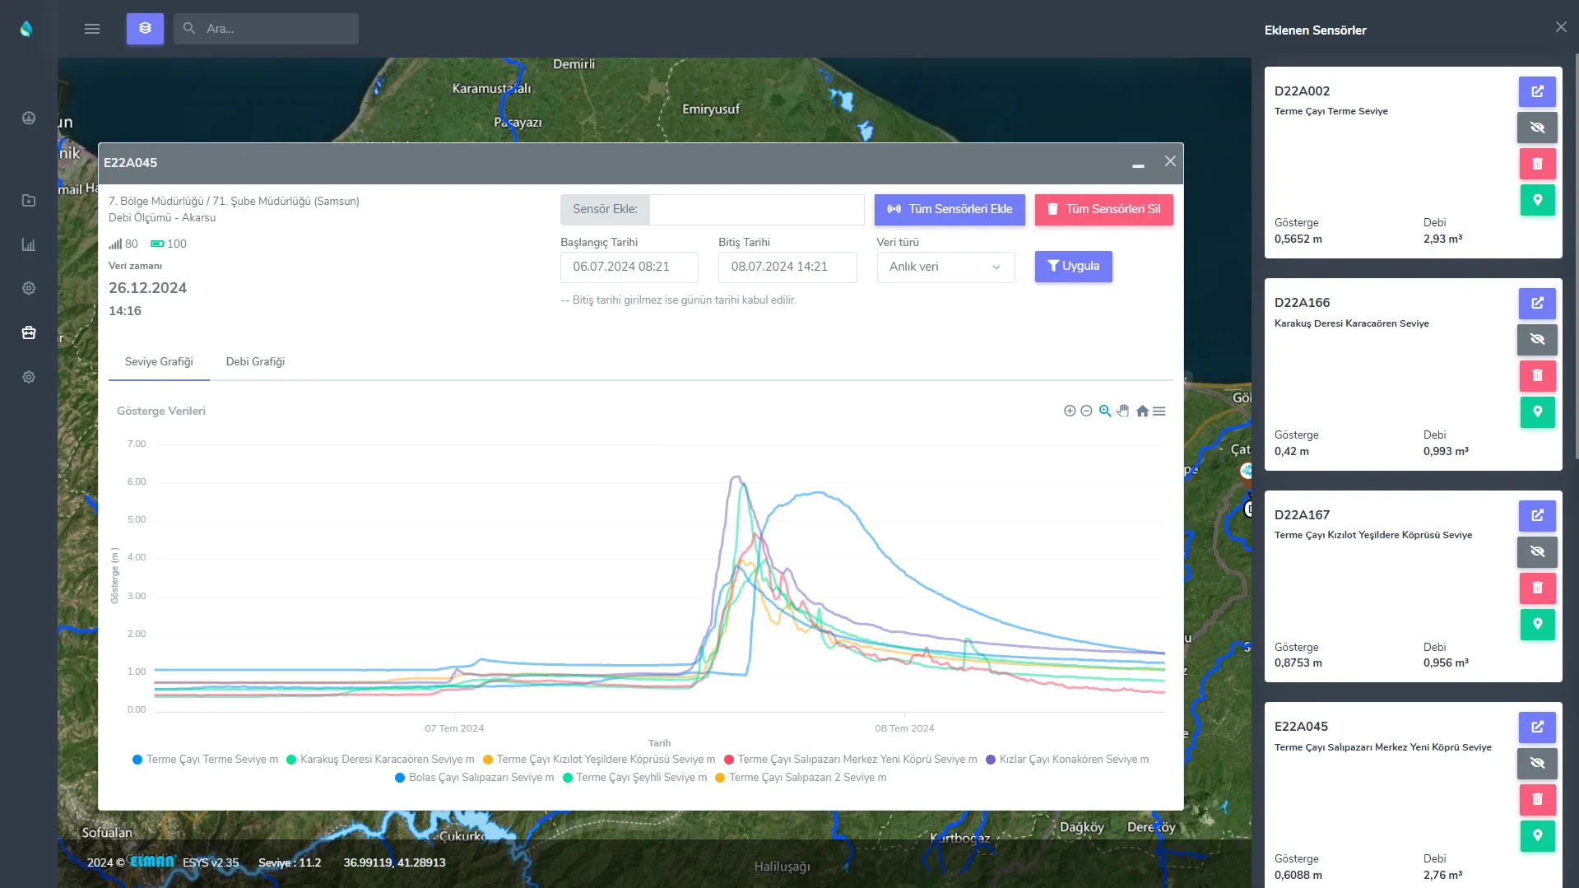
Task: Click the Başlangıç Tarihi date field
Action: pyautogui.click(x=629, y=267)
